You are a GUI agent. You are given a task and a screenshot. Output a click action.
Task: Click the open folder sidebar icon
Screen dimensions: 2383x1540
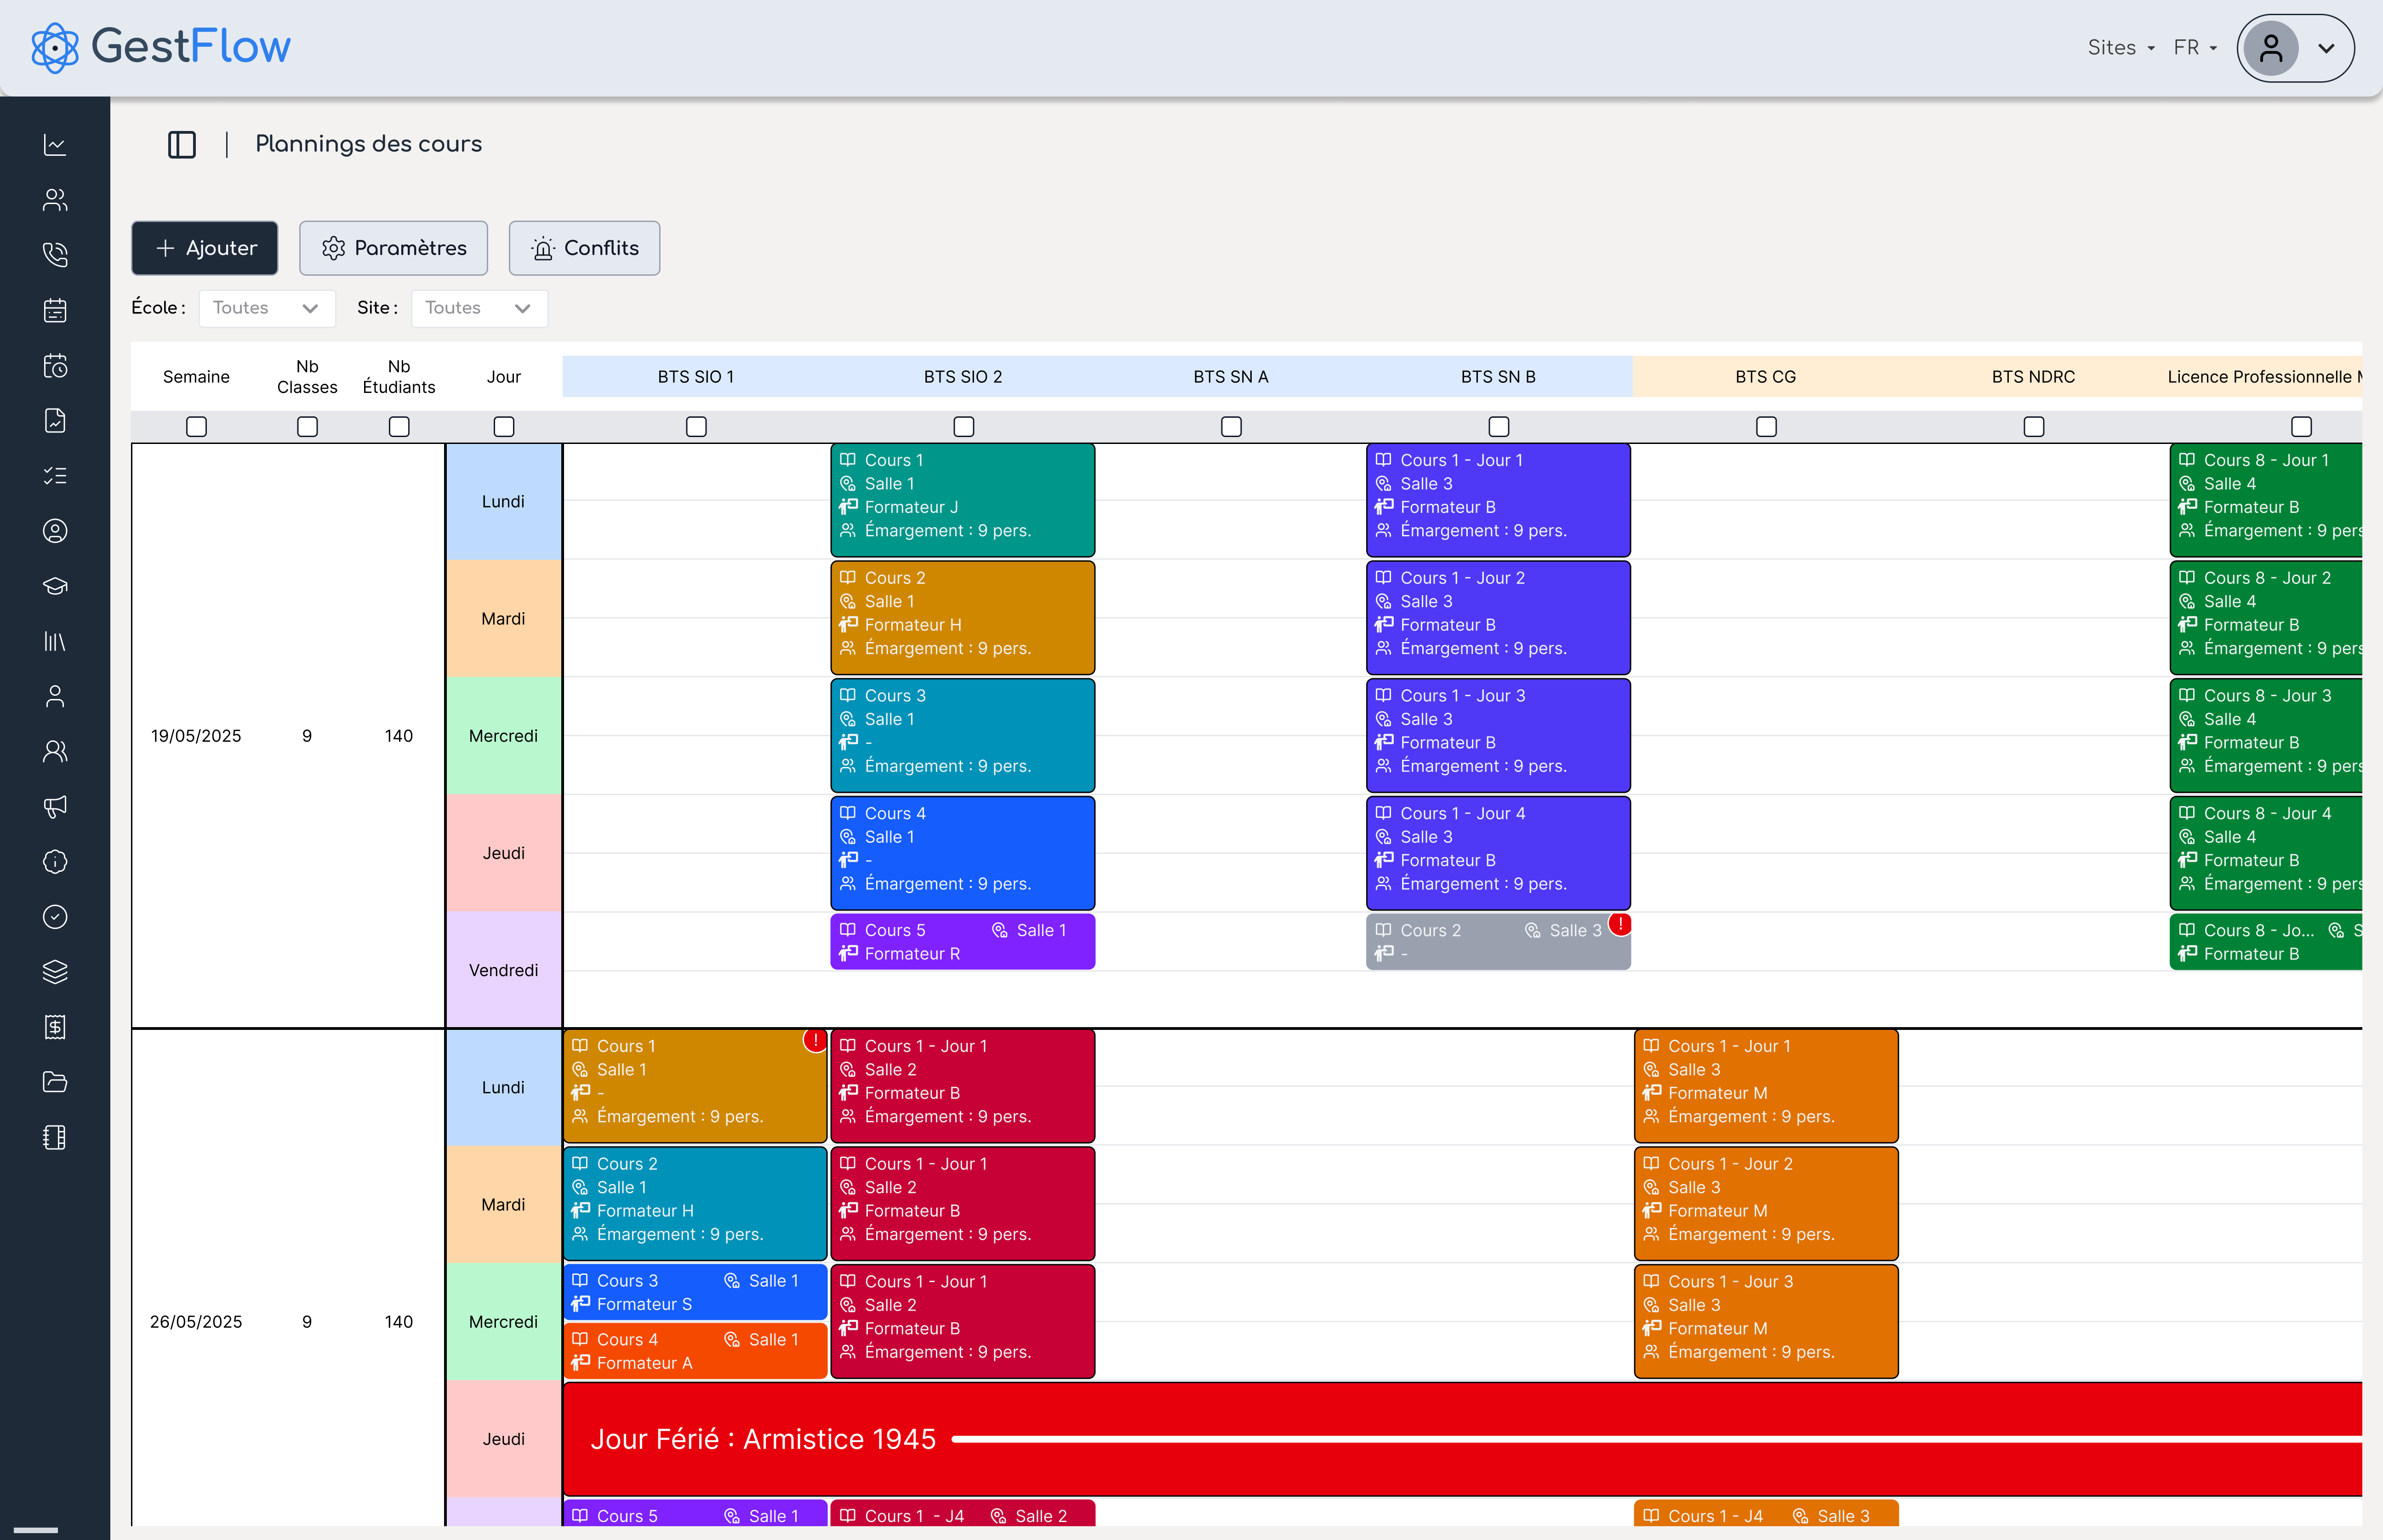click(x=55, y=1082)
